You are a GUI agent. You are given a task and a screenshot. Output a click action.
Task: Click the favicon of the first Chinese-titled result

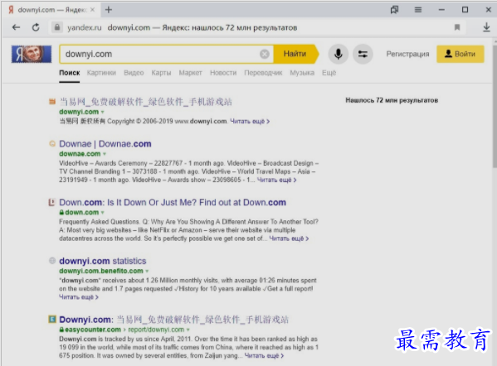pos(52,102)
